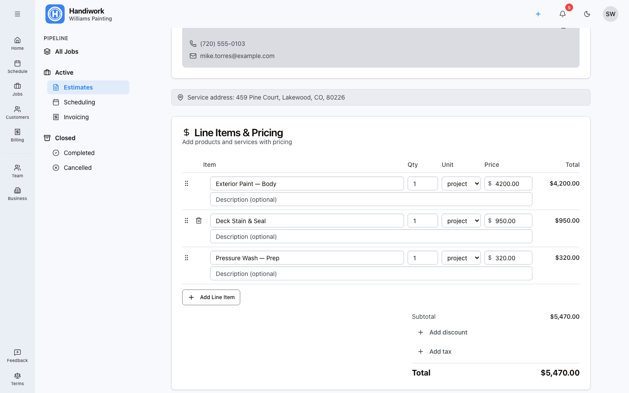Toggle dark mode moon icon
Image resolution: width=629 pixels, height=393 pixels.
pos(587,14)
